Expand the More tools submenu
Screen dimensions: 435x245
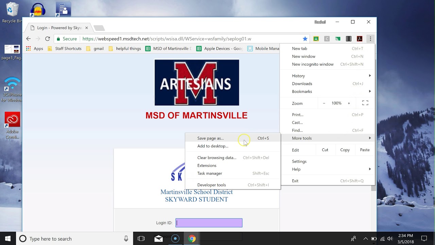click(x=327, y=138)
